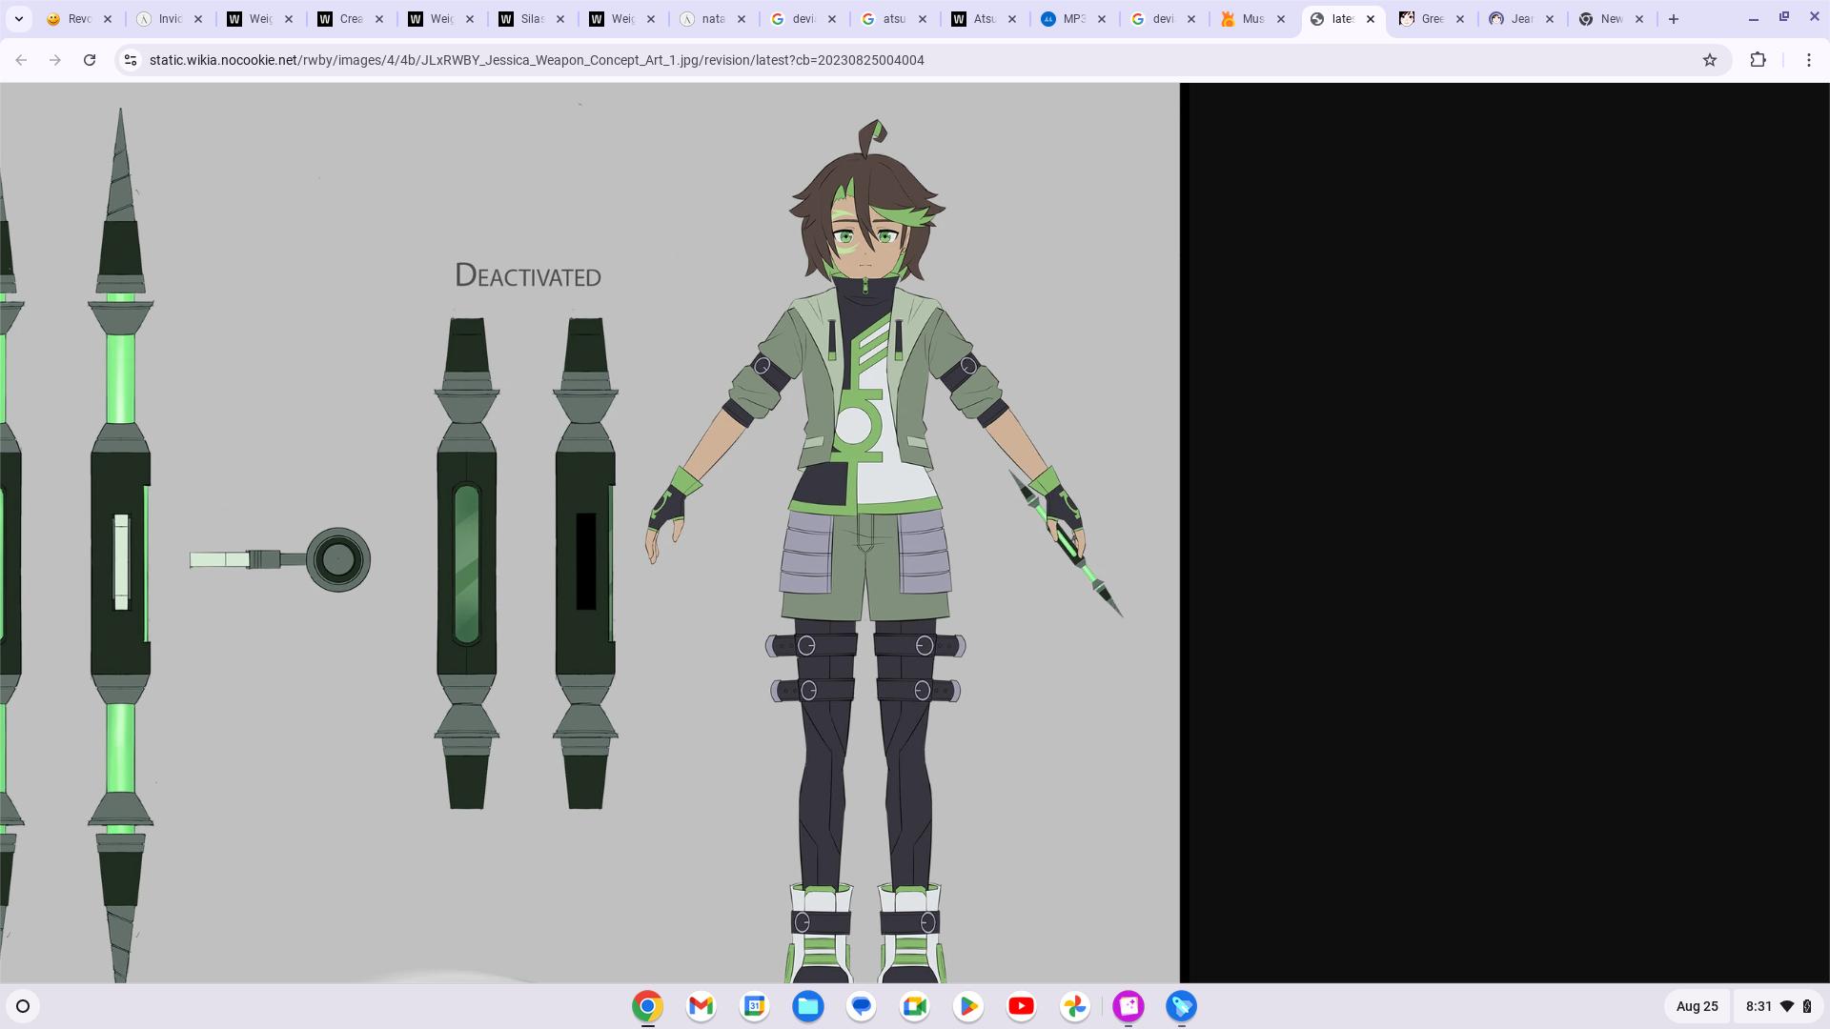Click the Jessica character concept art image
The width and height of the screenshot is (1830, 1029).
(589, 533)
